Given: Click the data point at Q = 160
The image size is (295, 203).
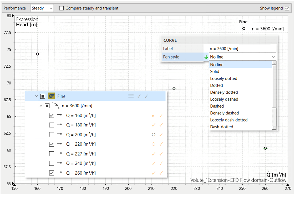Looking at the screenshot, I should (x=37, y=54).
